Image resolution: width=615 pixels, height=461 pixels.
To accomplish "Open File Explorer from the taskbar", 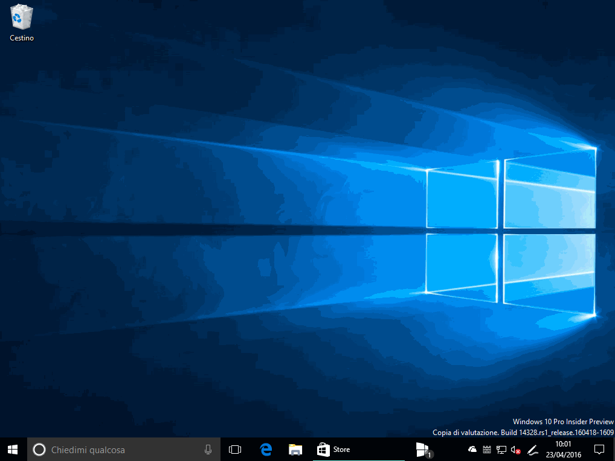I will tap(295, 450).
